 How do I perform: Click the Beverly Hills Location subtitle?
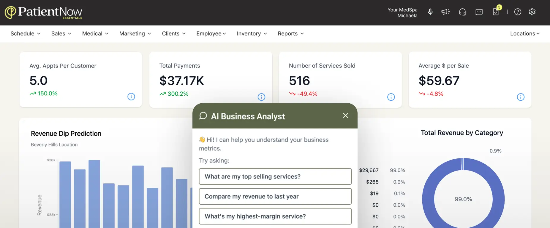click(54, 144)
